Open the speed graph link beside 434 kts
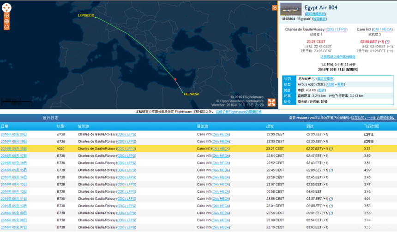 322,90
